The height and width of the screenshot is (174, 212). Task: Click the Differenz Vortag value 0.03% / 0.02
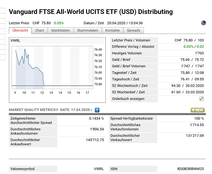pos(194,47)
